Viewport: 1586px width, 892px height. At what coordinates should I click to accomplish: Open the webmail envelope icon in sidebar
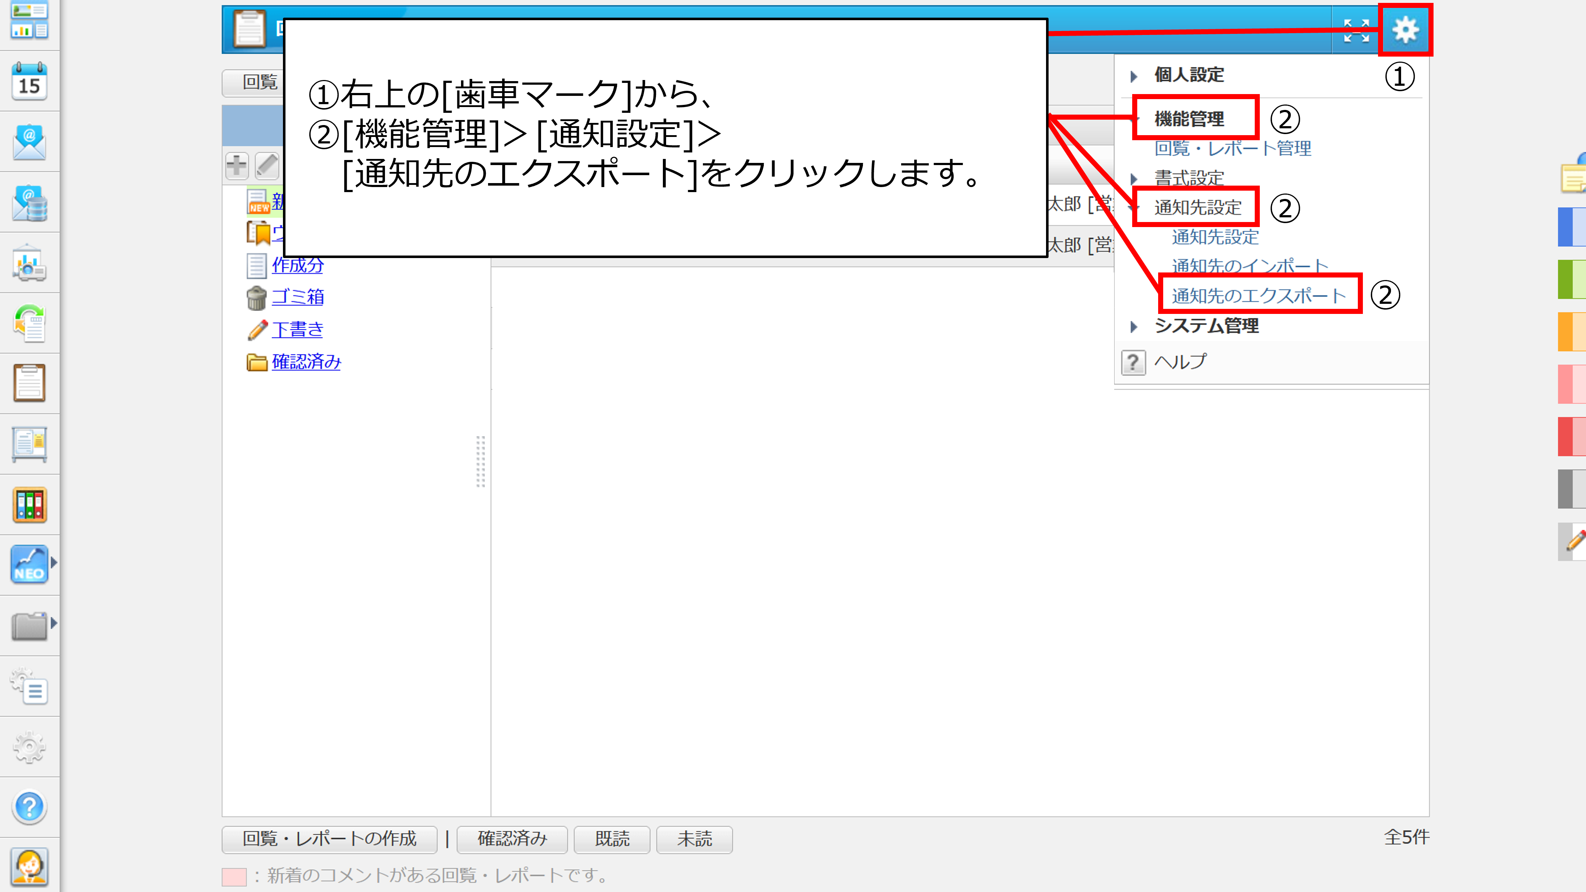pyautogui.click(x=29, y=142)
